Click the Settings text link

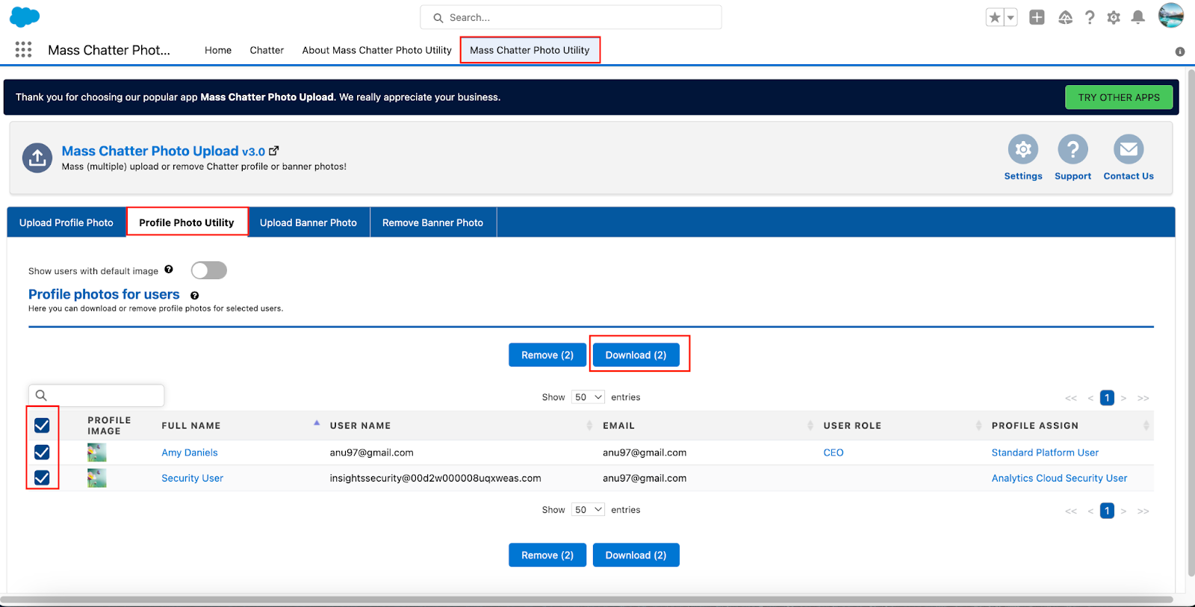pyautogui.click(x=1023, y=176)
